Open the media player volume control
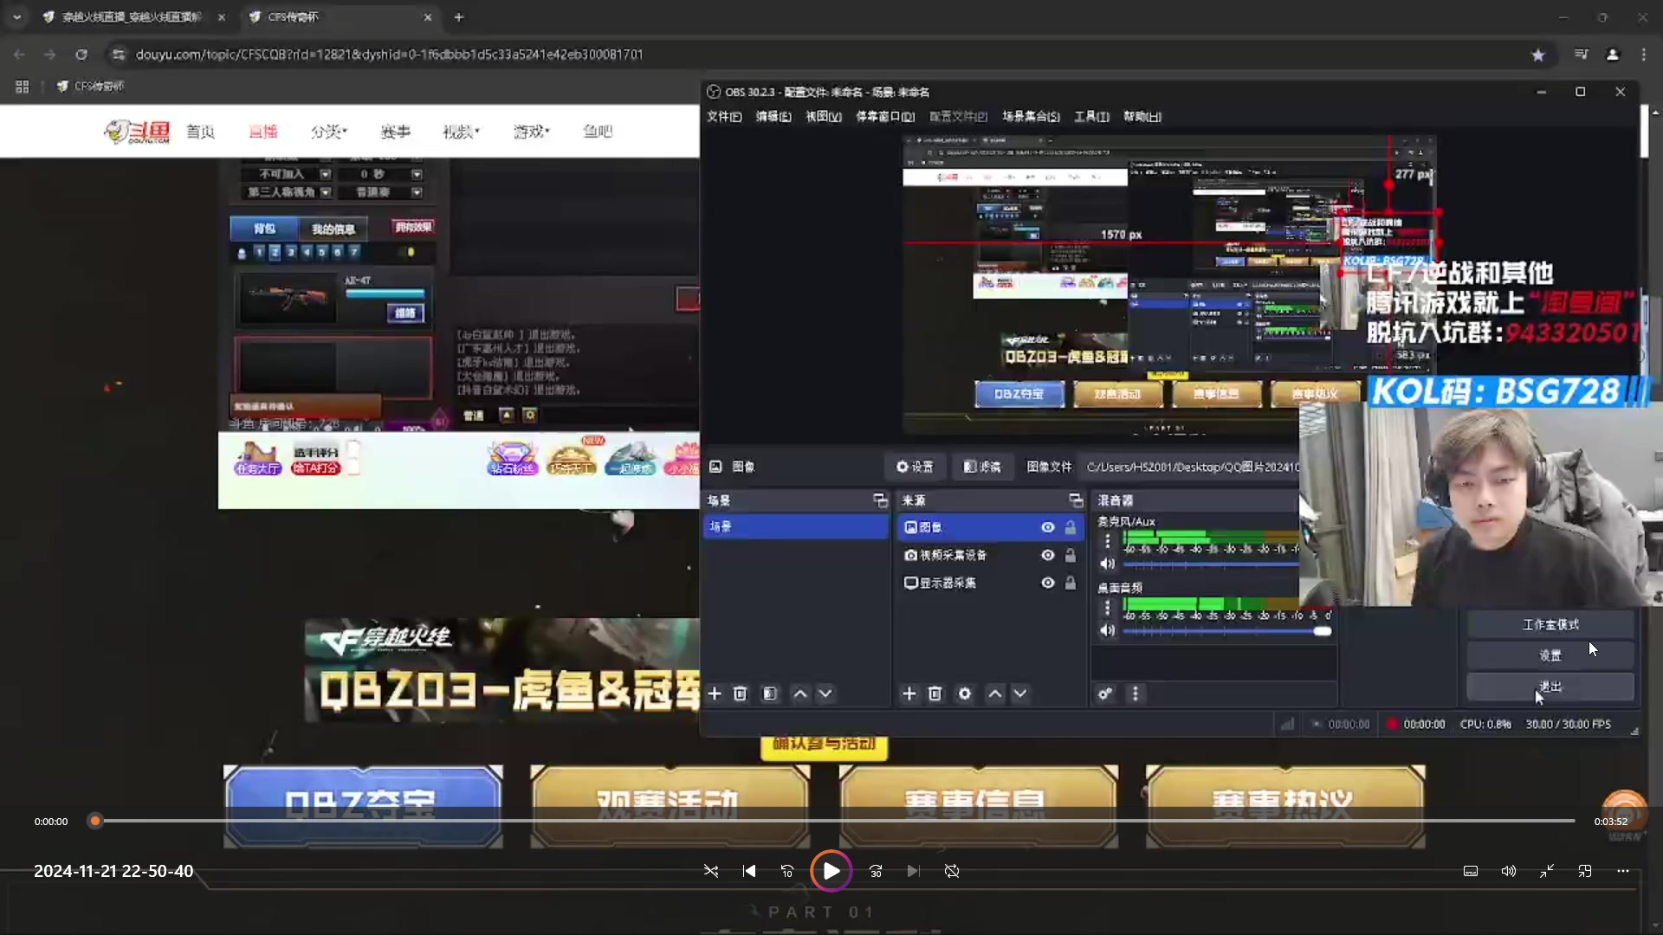The height and width of the screenshot is (935, 1663). (1509, 871)
